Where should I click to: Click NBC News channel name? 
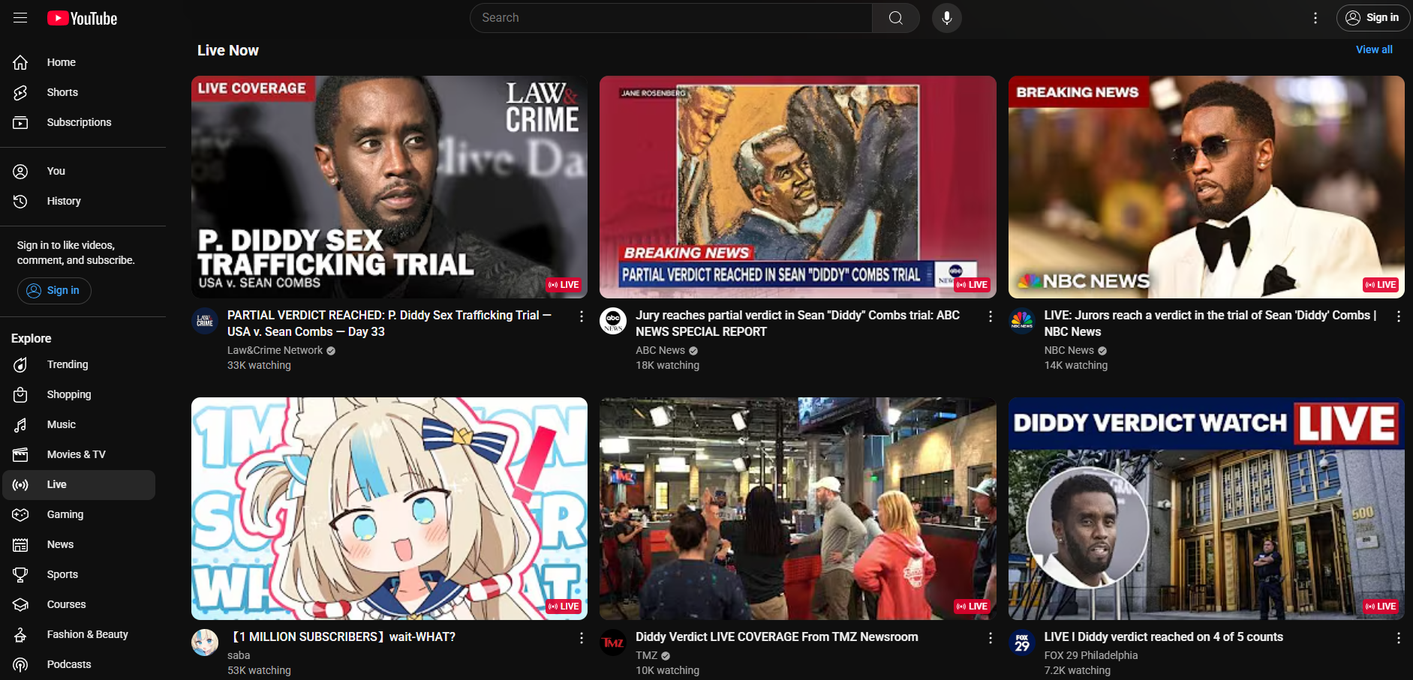pos(1069,350)
